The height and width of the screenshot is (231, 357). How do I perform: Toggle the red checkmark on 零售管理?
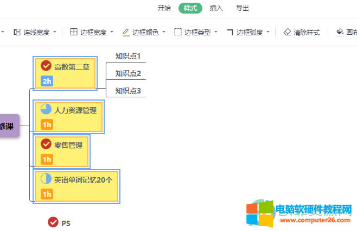pyautogui.click(x=47, y=145)
